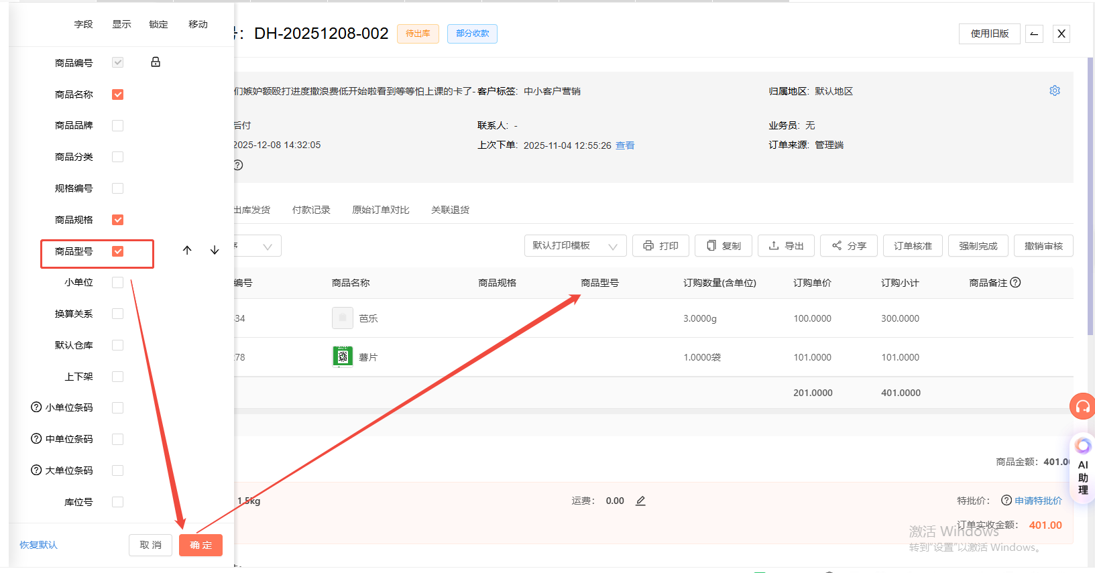Uncheck the 商品名称 display checkbox
This screenshot has width=1095, height=573.
118,94
